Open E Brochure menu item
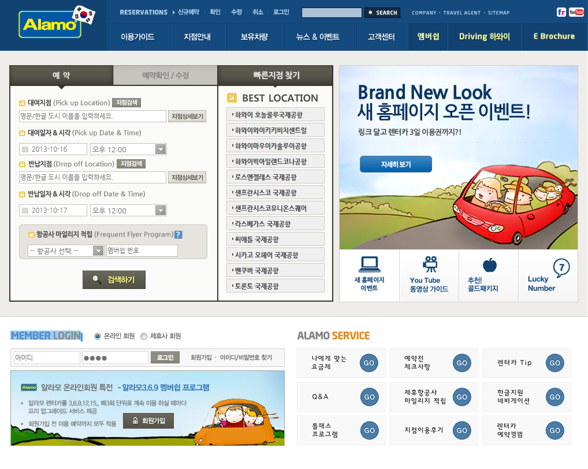Screen dimensions: 588x469 pyautogui.click(x=554, y=36)
